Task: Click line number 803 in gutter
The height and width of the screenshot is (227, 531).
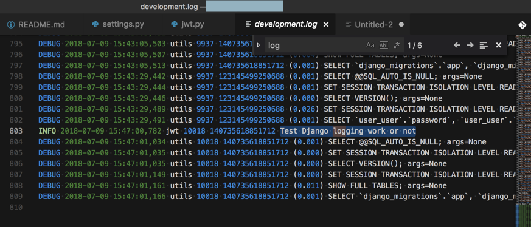Action: tap(16, 131)
